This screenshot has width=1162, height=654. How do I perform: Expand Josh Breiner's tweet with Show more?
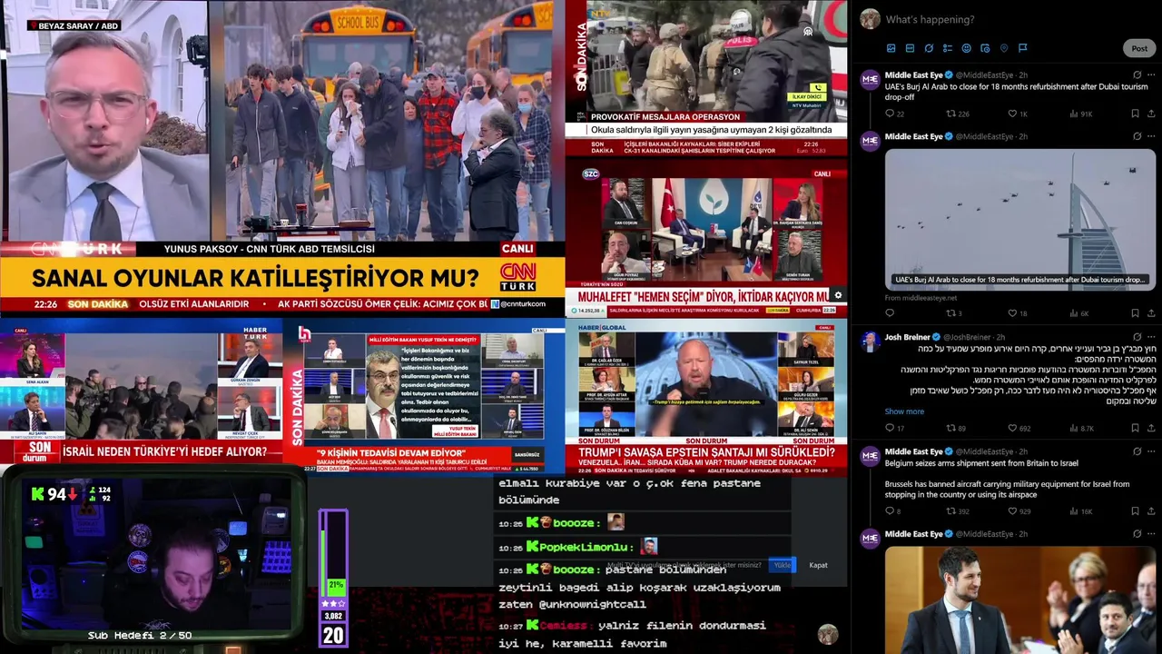tap(904, 411)
